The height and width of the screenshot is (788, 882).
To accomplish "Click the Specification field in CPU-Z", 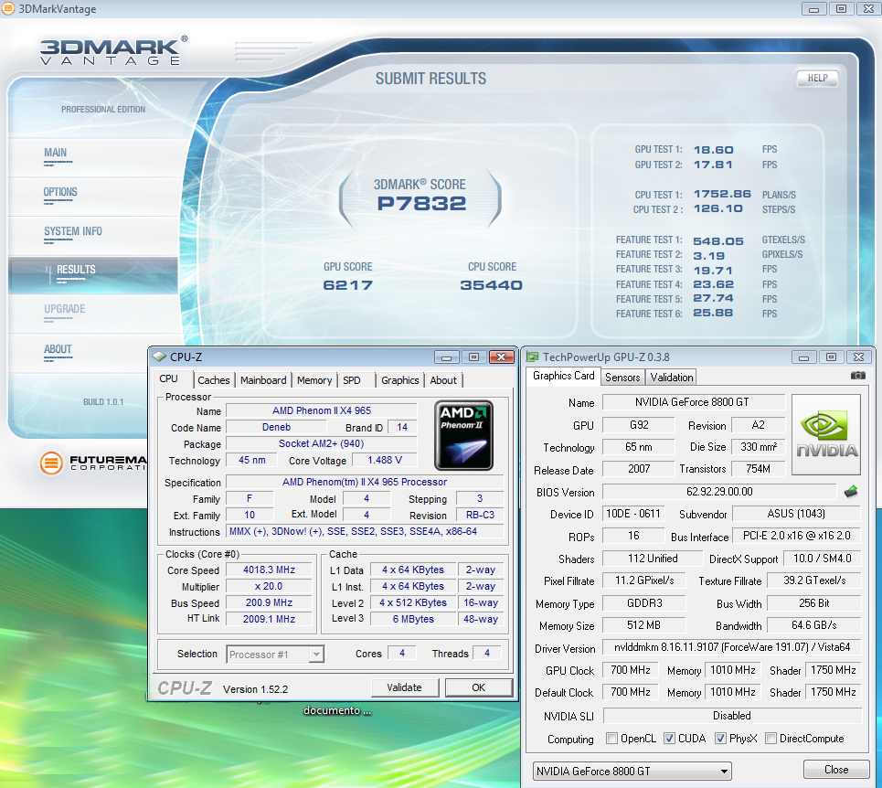I will (365, 482).
